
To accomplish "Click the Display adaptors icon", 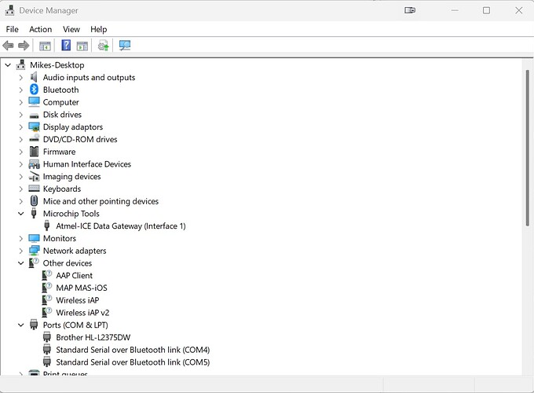I will point(34,127).
